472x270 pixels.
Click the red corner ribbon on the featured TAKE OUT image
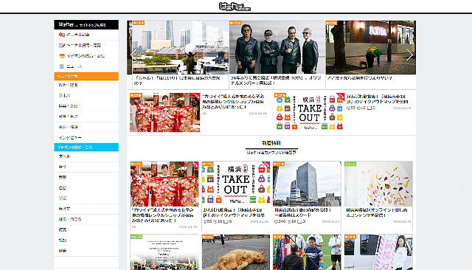coord(341,97)
